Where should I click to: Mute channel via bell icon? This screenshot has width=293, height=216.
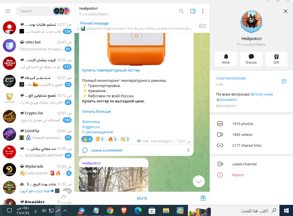[226, 59]
